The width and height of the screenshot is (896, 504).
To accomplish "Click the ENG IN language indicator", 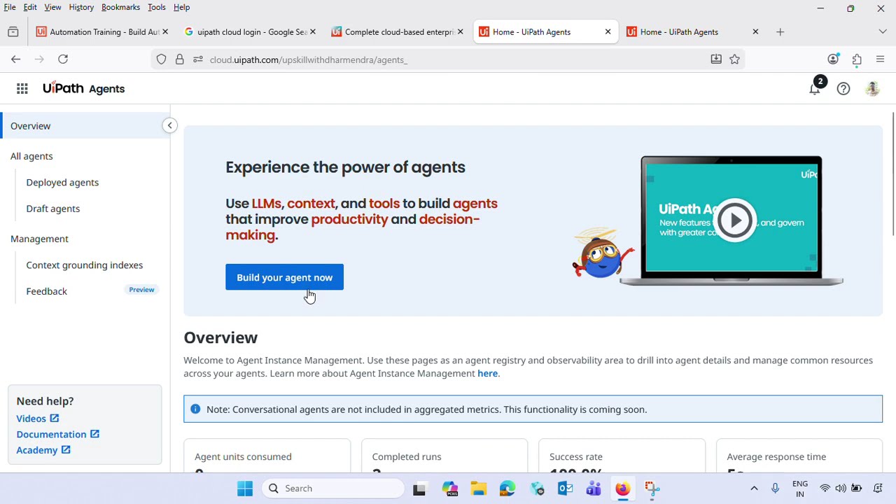I will point(799,489).
